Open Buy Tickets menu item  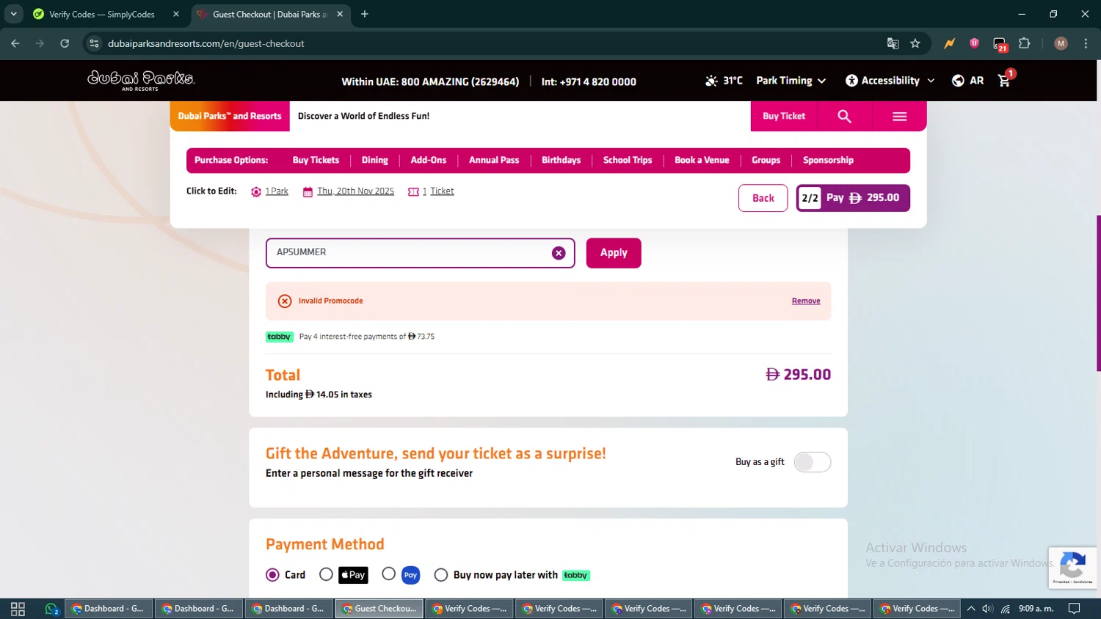coord(316,160)
